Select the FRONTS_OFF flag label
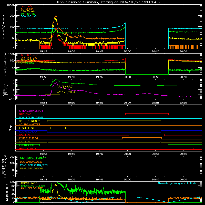This screenshot has height=205, width=205. 27,145
